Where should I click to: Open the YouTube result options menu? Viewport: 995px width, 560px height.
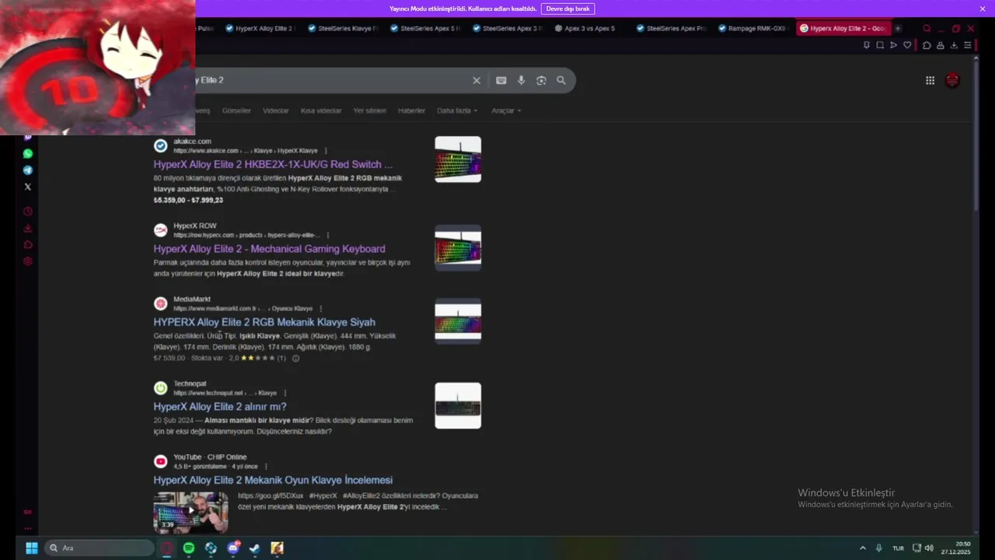coord(266,467)
